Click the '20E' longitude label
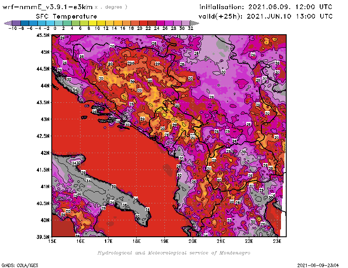 (x=193, y=241)
